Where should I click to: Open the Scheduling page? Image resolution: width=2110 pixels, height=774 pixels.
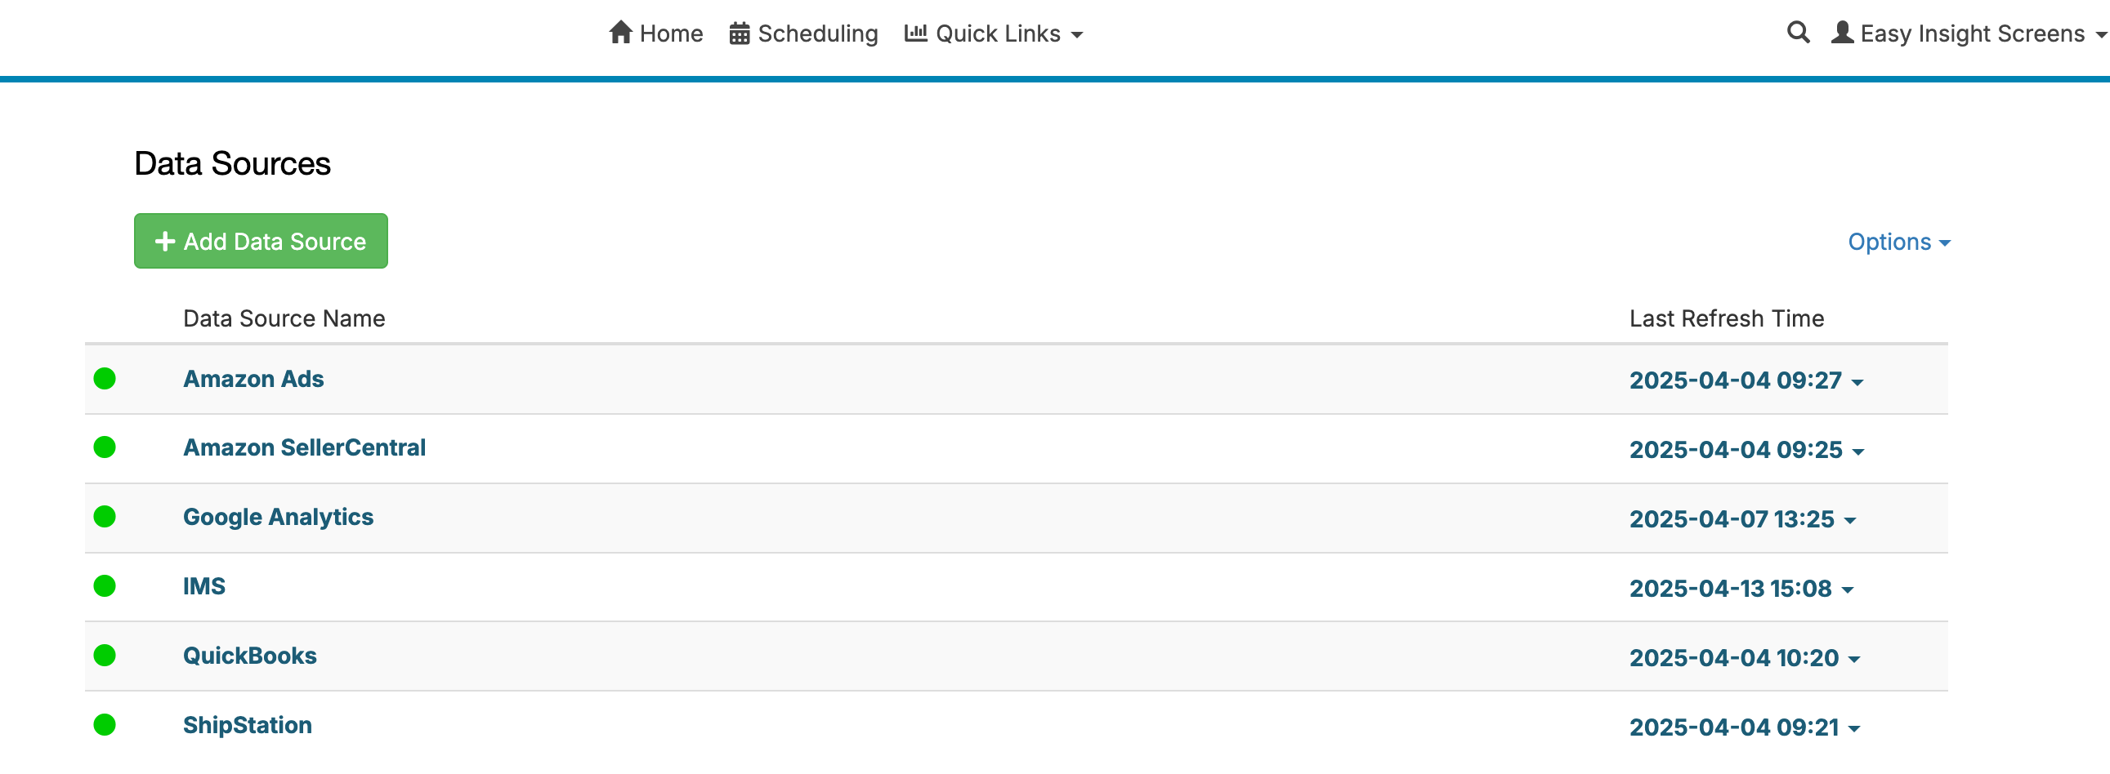tap(803, 33)
